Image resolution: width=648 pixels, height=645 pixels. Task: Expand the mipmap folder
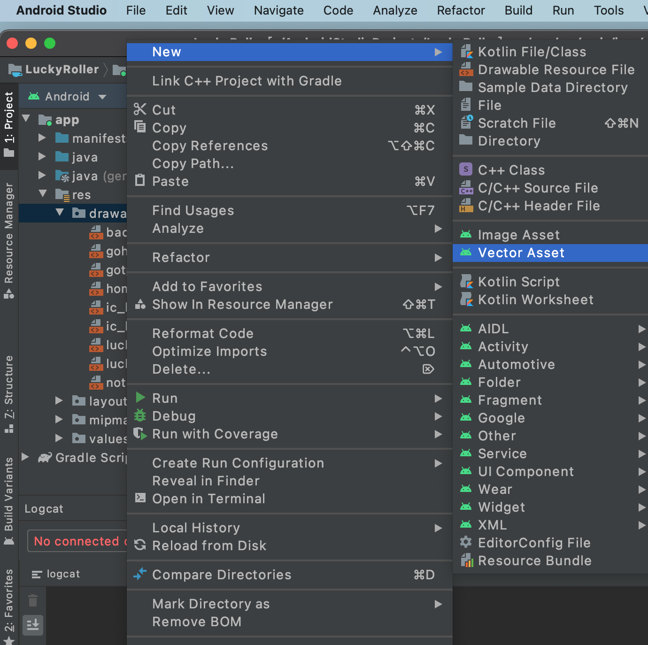59,419
